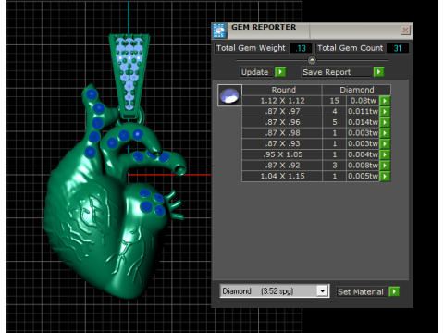Click the Set Material button label
Screen dimensions: 444x333
[x=361, y=292]
